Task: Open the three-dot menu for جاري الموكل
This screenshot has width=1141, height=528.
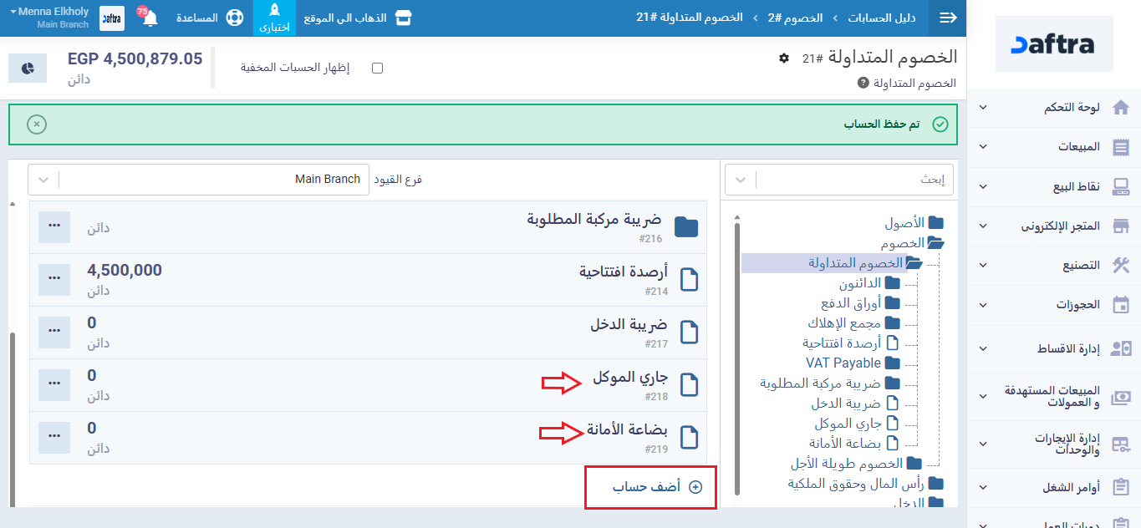Action: pos(54,384)
